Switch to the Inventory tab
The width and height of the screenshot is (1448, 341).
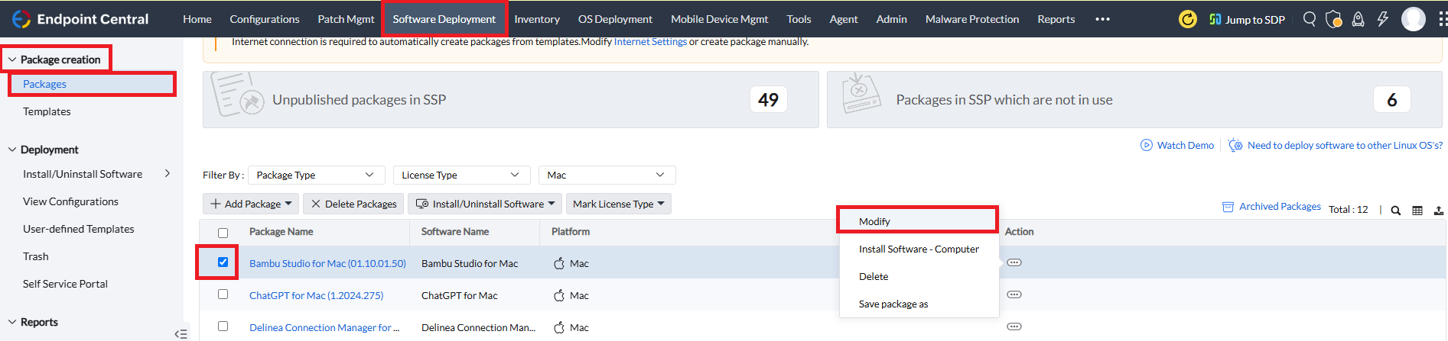(x=536, y=19)
